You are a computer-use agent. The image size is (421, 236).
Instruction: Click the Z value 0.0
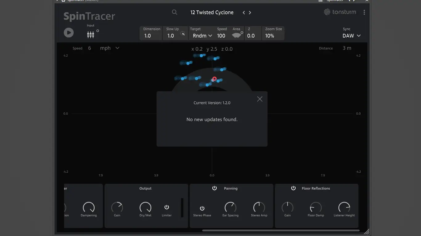click(x=251, y=36)
